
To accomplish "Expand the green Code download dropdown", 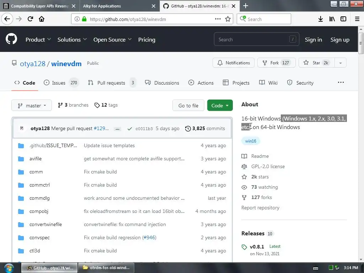I will (220, 106).
